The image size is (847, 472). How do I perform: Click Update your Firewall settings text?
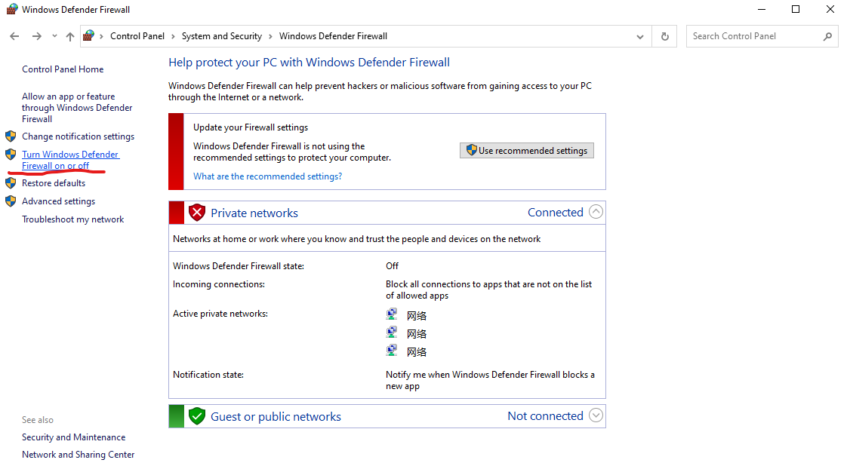click(x=251, y=127)
